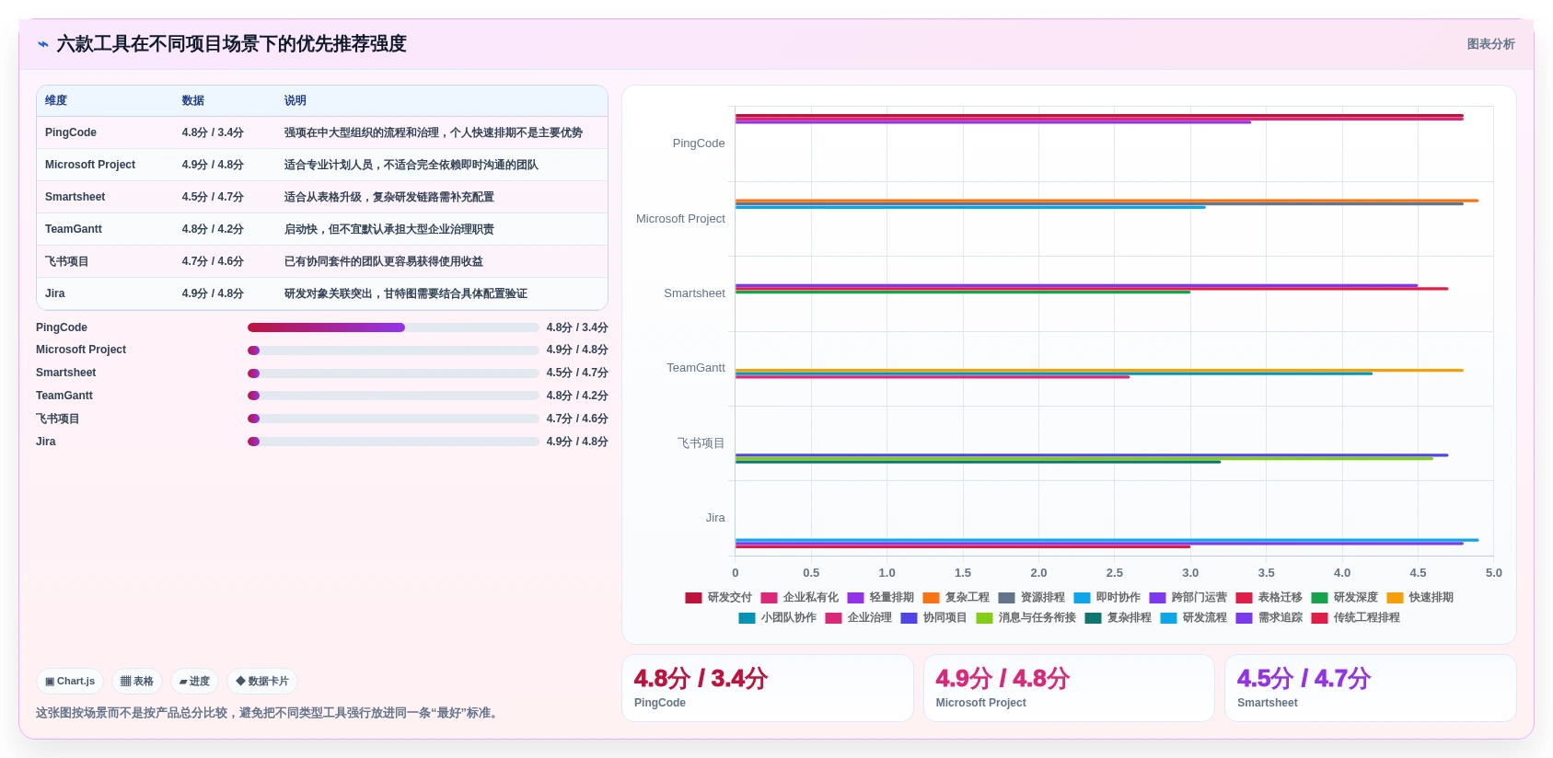Select the TeamGantt table row name
Screen dimensions: 1553x758
[x=74, y=229]
